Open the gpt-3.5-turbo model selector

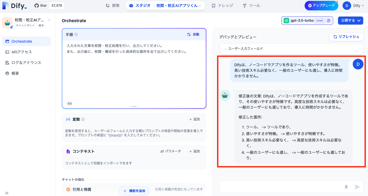(x=307, y=21)
